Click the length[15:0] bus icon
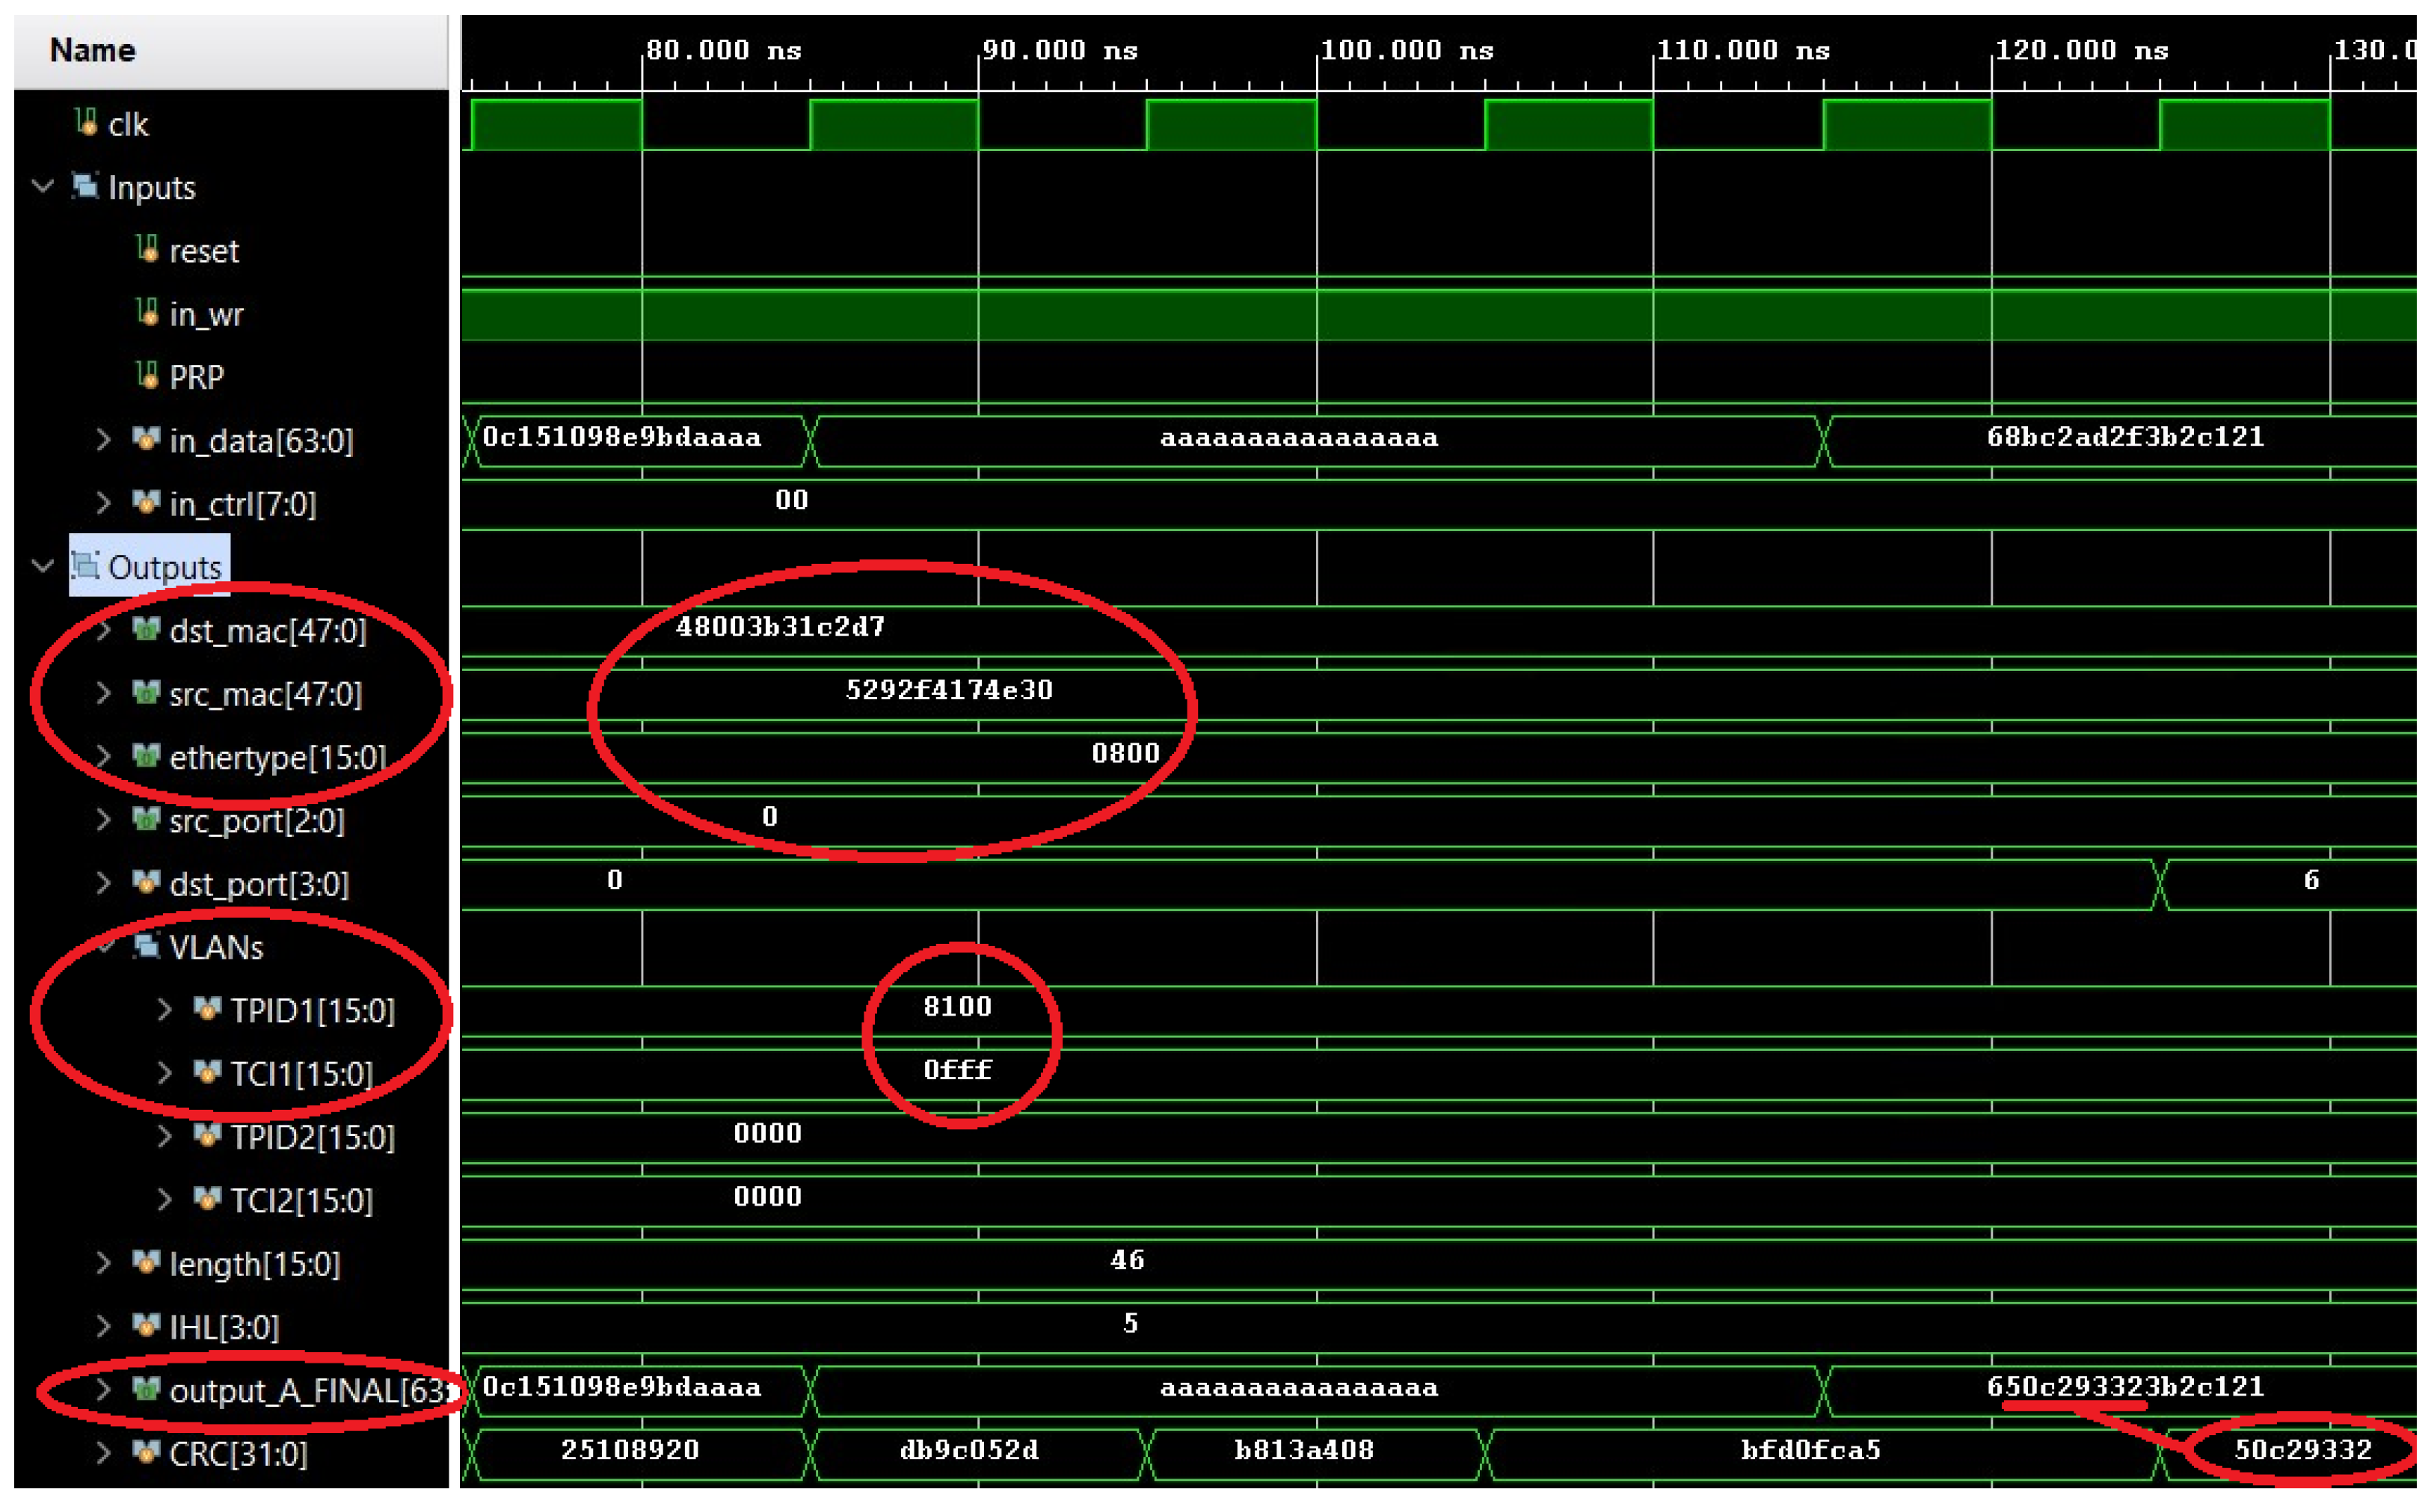Viewport: 2434px width, 1504px height. click(x=146, y=1263)
